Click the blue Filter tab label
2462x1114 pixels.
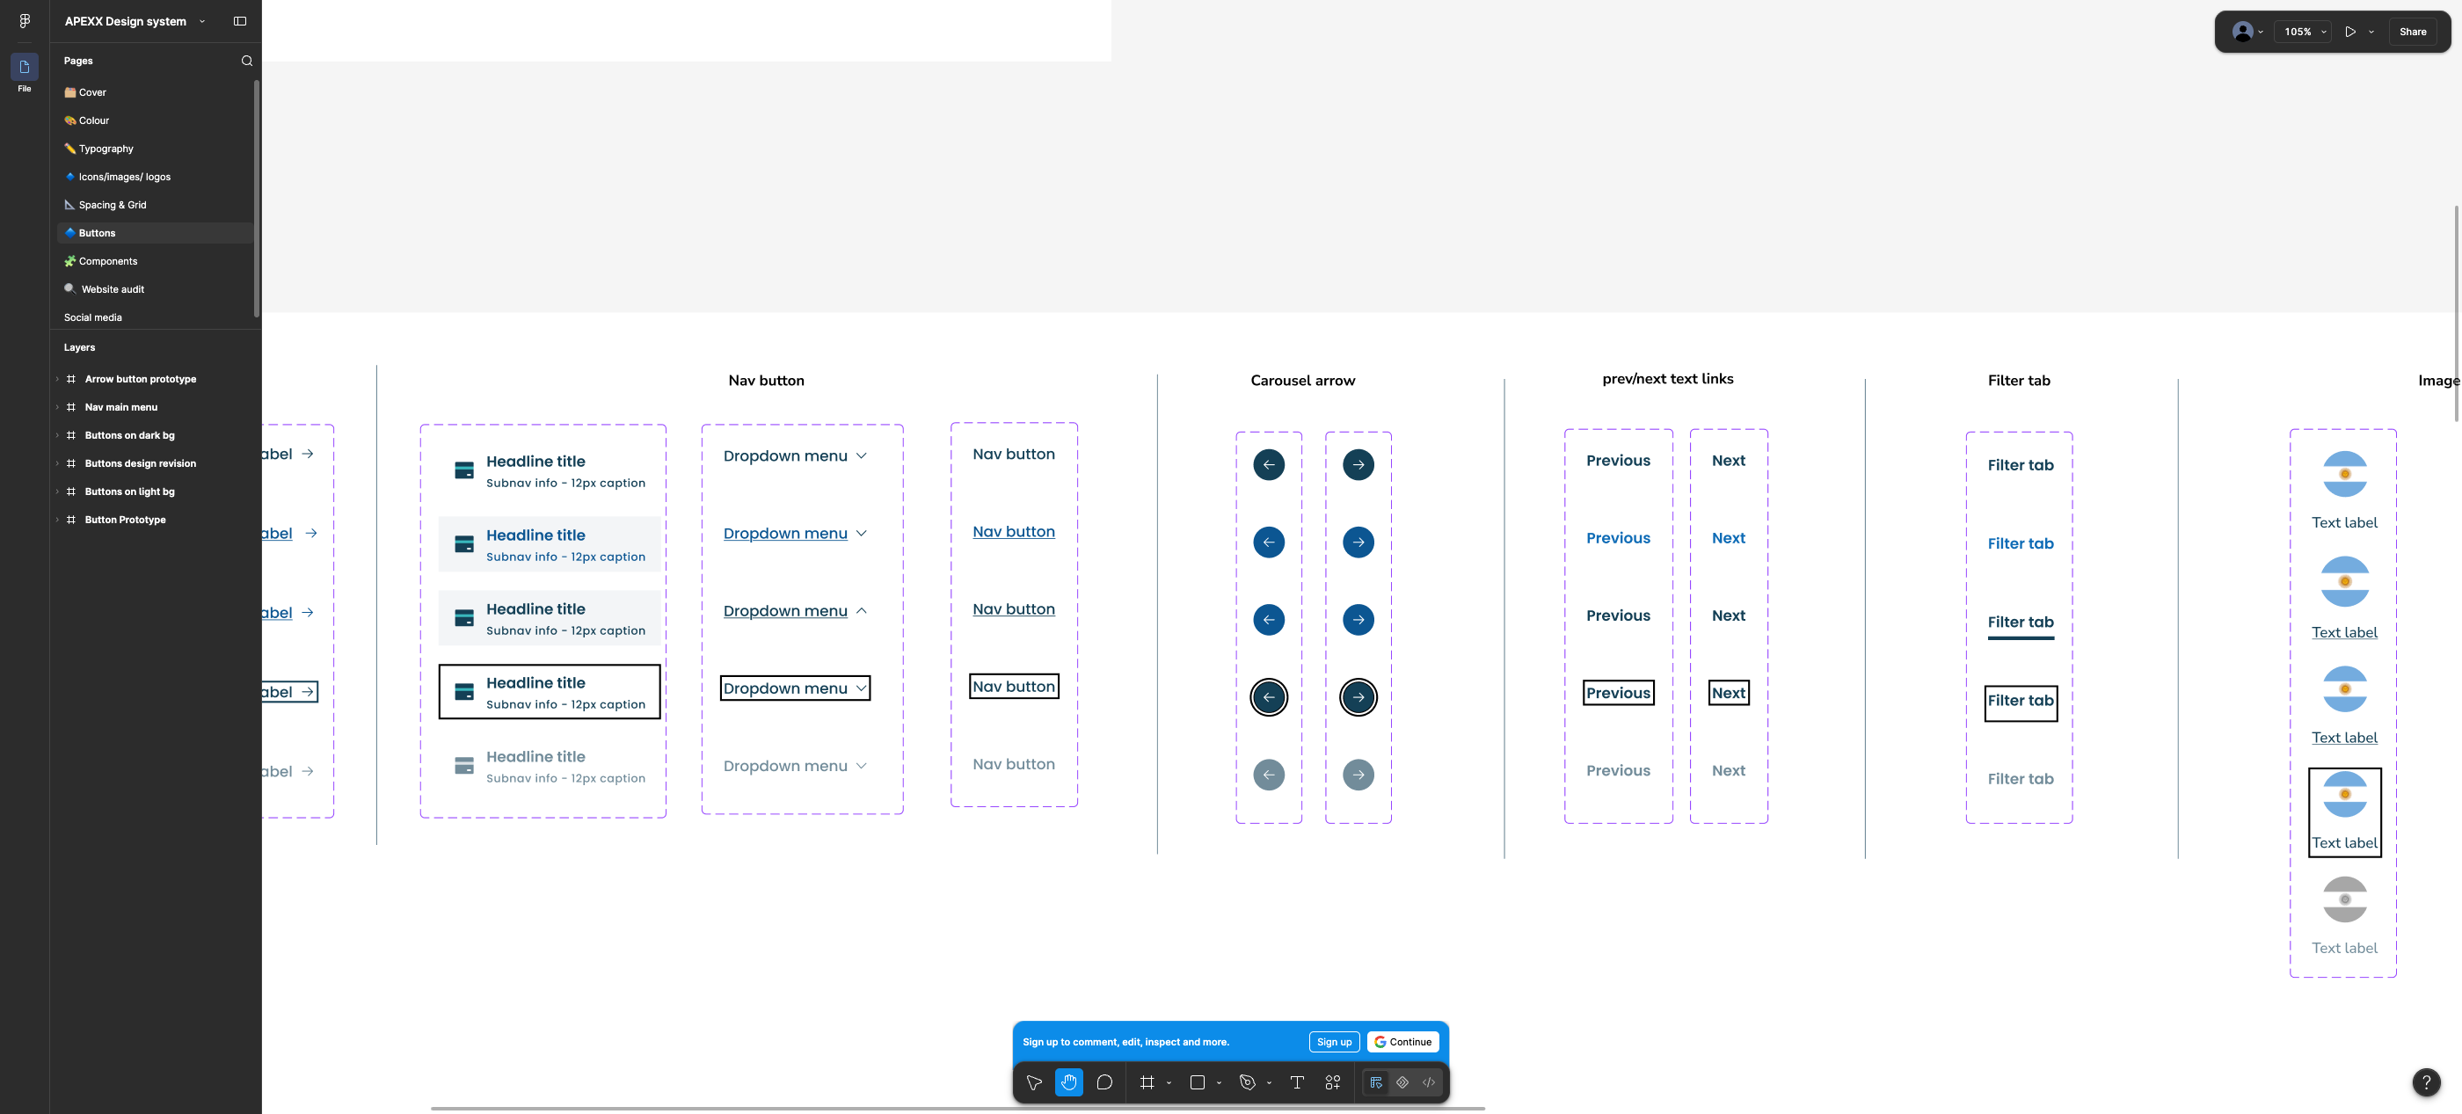tap(2020, 543)
